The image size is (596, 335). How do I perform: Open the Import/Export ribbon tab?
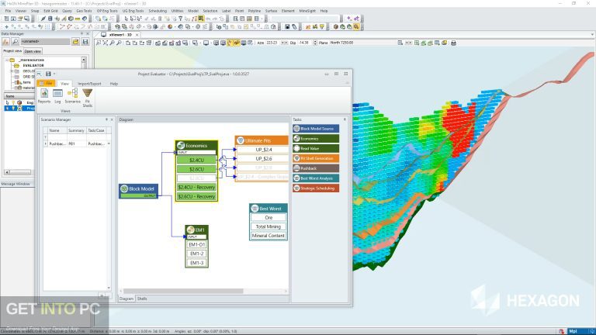[x=89, y=83]
